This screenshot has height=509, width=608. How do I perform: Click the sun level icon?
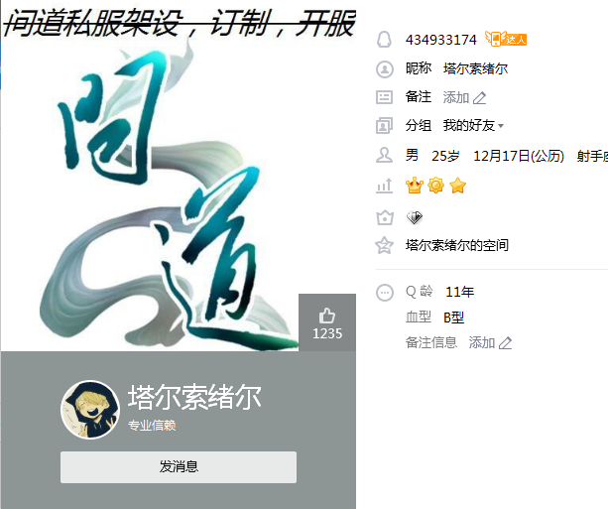click(435, 186)
